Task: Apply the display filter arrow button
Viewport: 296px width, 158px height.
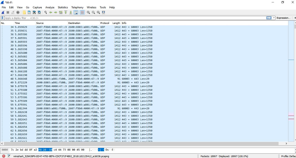Action: [269, 18]
